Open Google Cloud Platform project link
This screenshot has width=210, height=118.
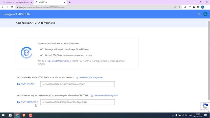click(58, 61)
